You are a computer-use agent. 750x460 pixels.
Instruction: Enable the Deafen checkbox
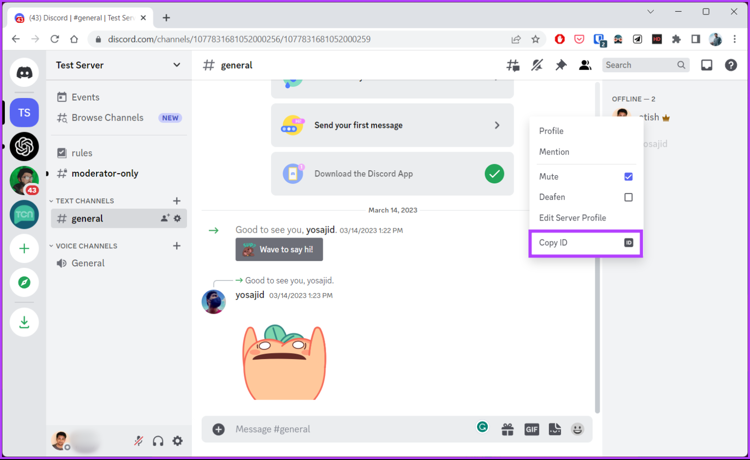pyautogui.click(x=628, y=197)
